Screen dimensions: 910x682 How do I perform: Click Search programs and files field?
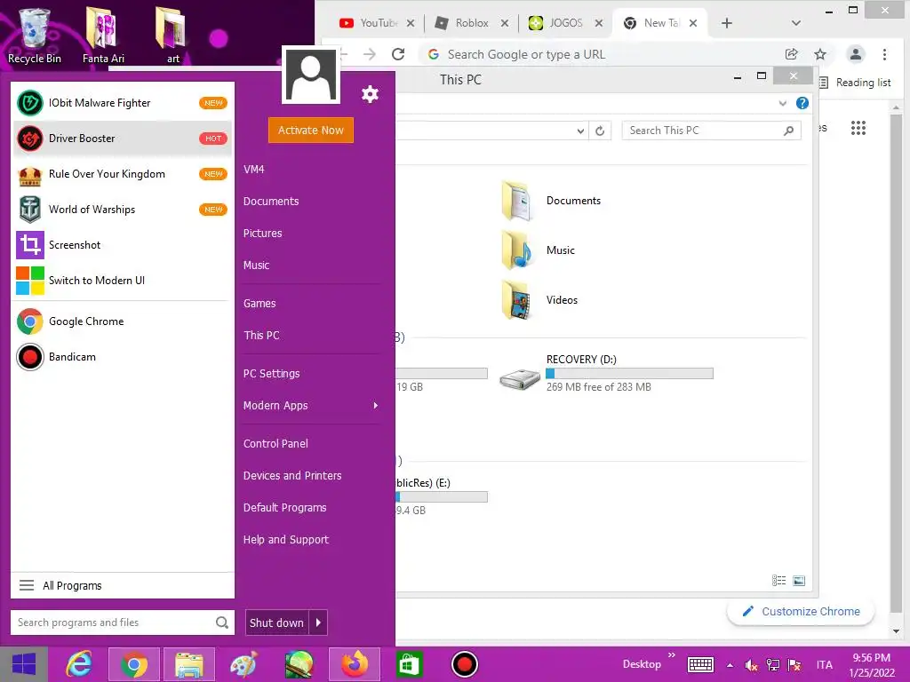pyautogui.click(x=123, y=623)
